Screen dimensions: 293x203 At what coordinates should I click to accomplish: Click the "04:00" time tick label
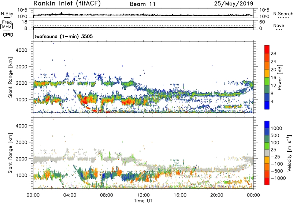(70, 195)
